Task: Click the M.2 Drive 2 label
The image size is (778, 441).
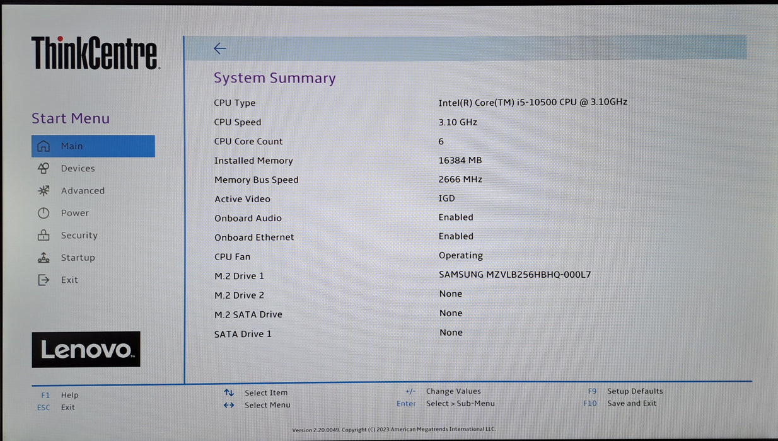Action: 239,295
